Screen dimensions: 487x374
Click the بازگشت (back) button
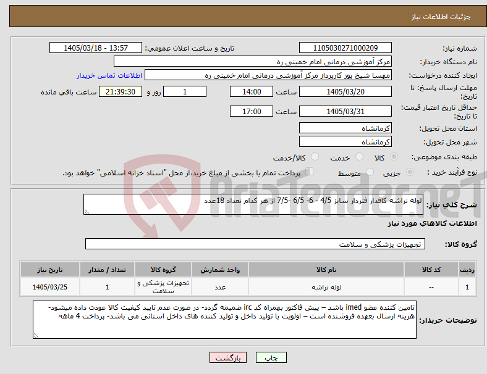[x=228, y=357]
